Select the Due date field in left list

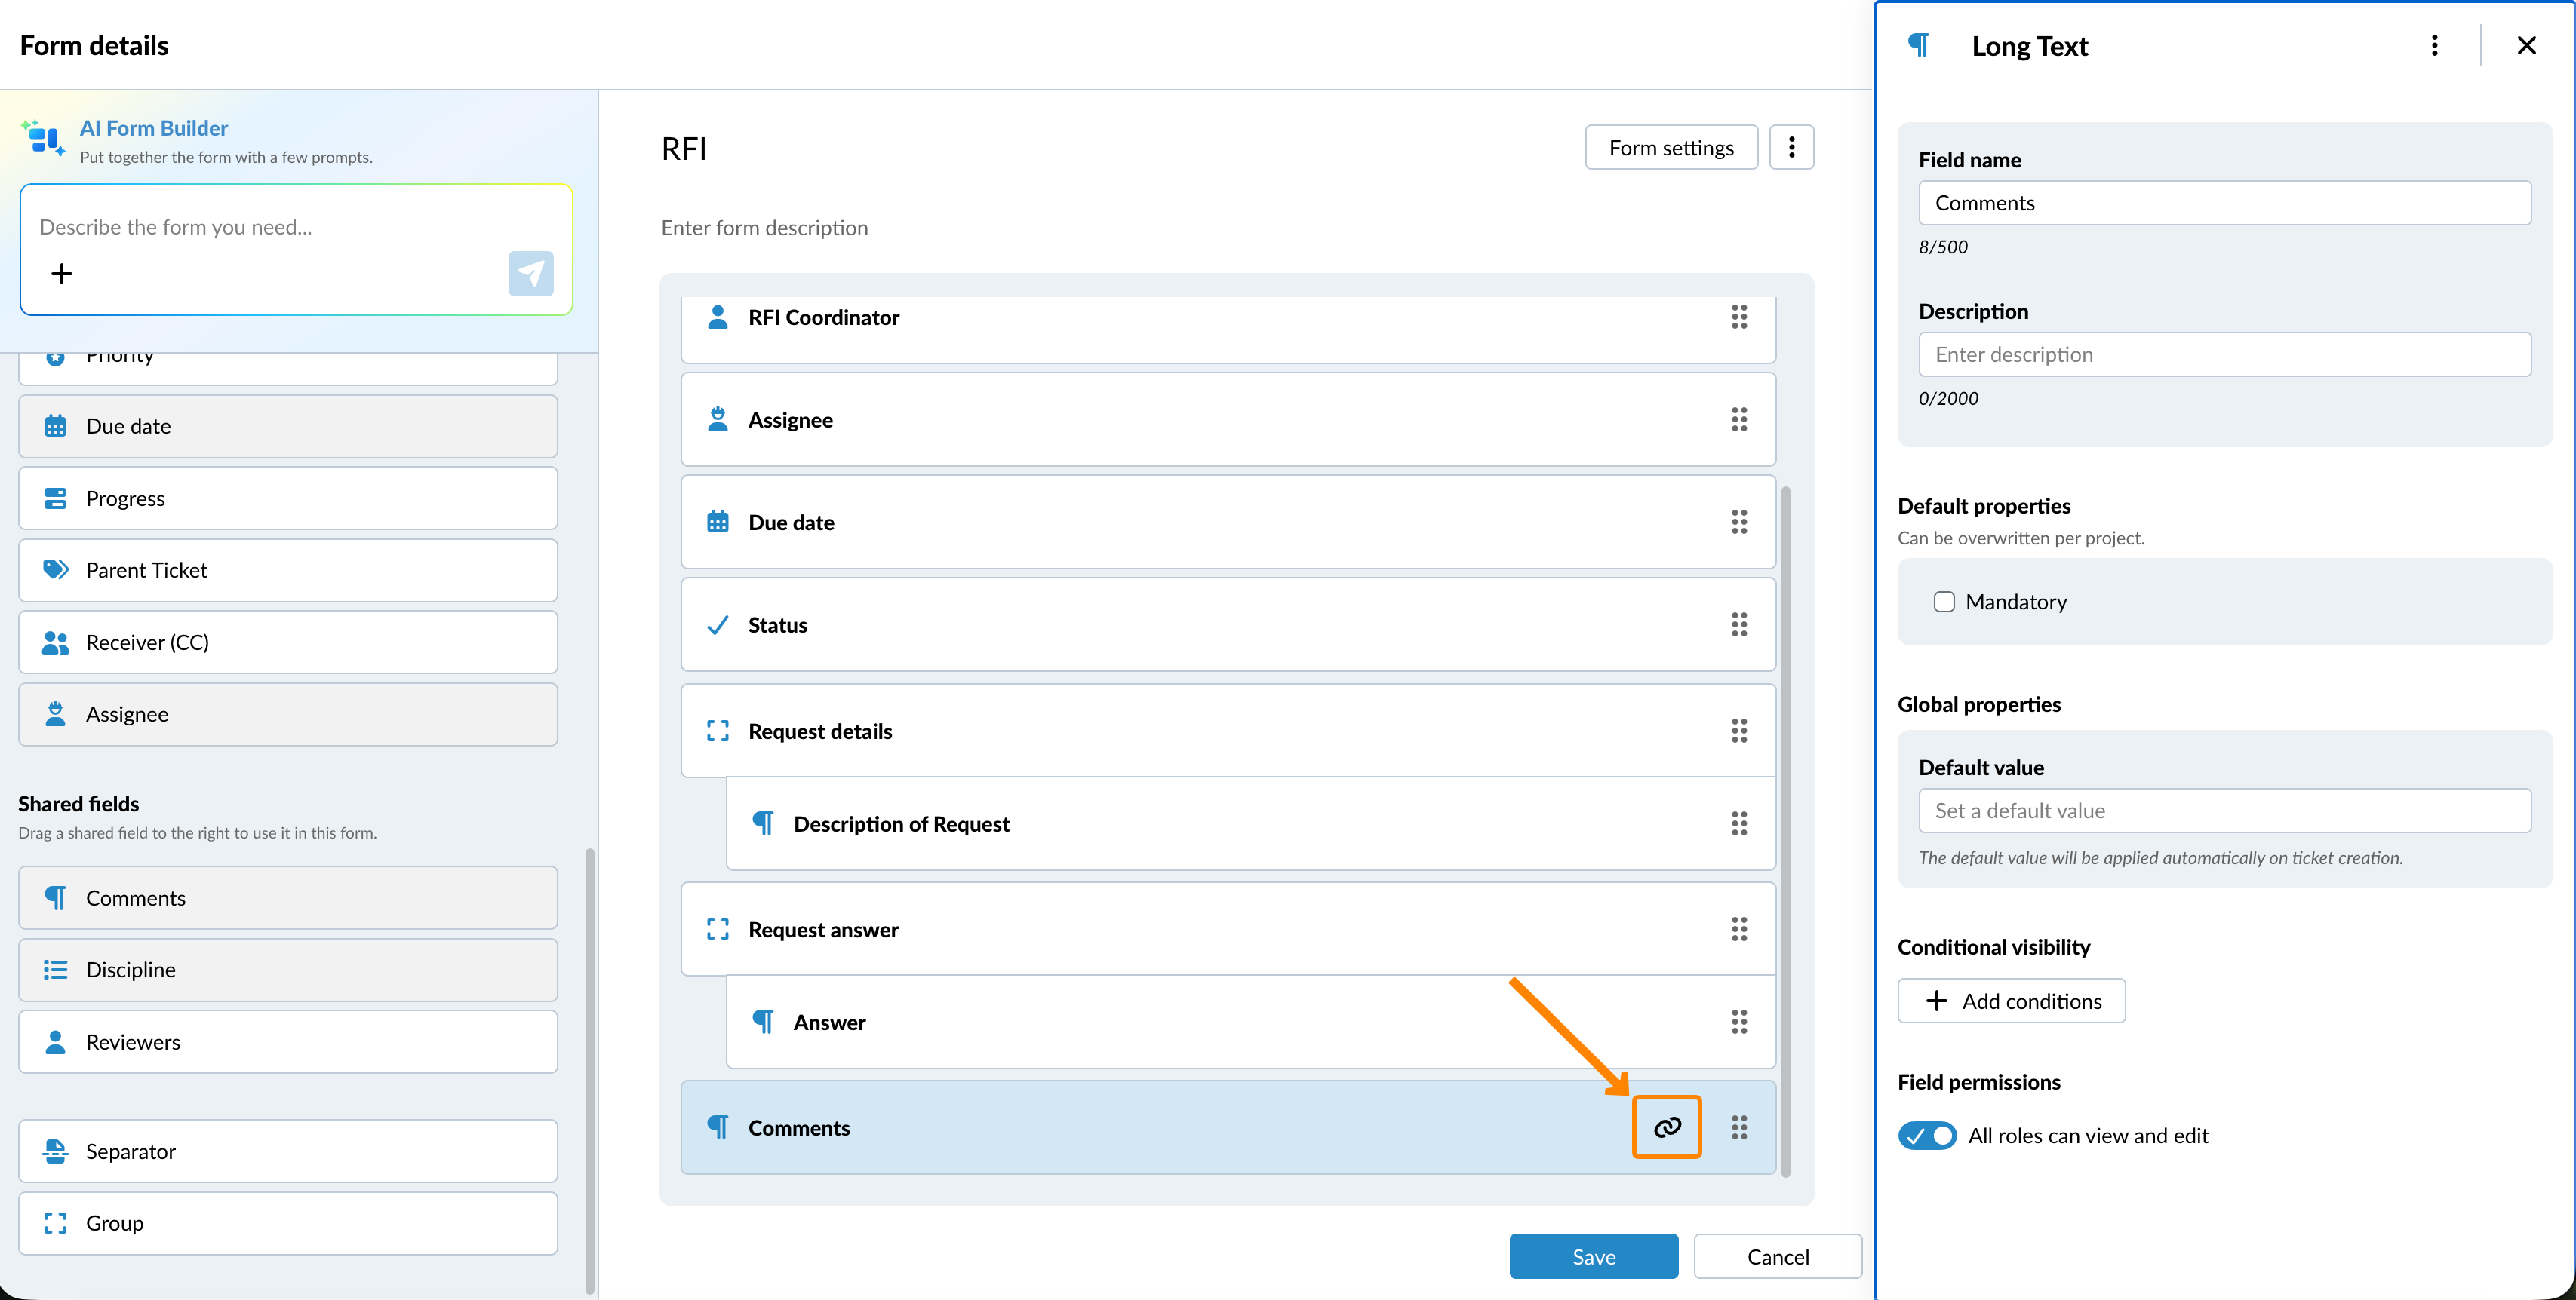pyautogui.click(x=288, y=426)
